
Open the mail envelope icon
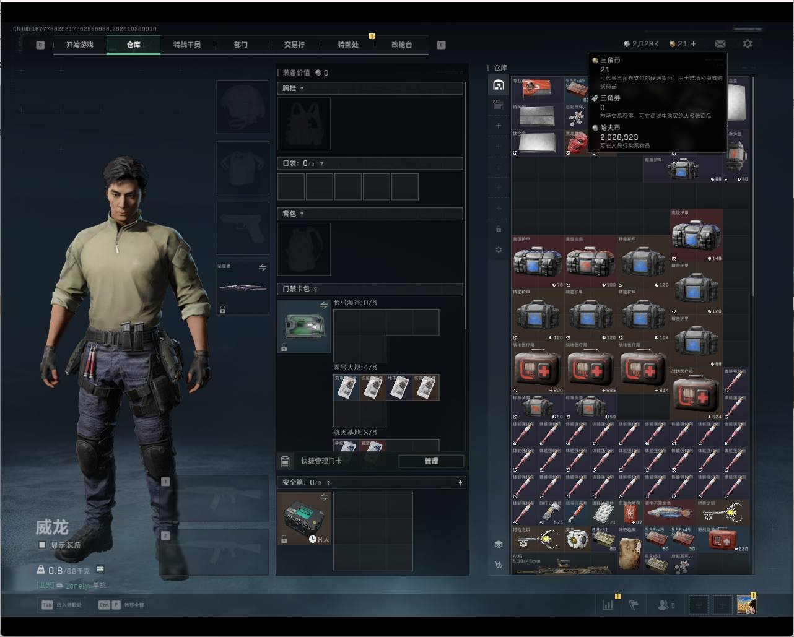[720, 44]
